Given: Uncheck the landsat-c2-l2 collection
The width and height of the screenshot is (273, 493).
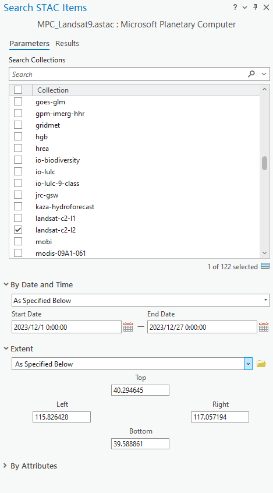Looking at the screenshot, I should tap(18, 230).
